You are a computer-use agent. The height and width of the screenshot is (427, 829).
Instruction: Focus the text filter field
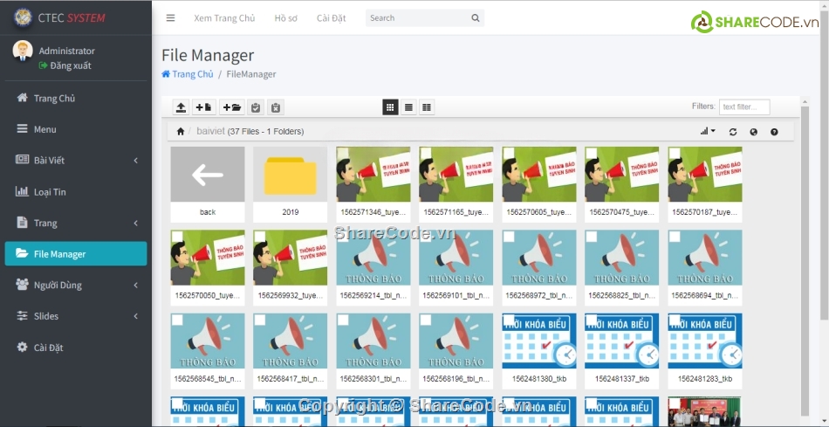pos(744,107)
